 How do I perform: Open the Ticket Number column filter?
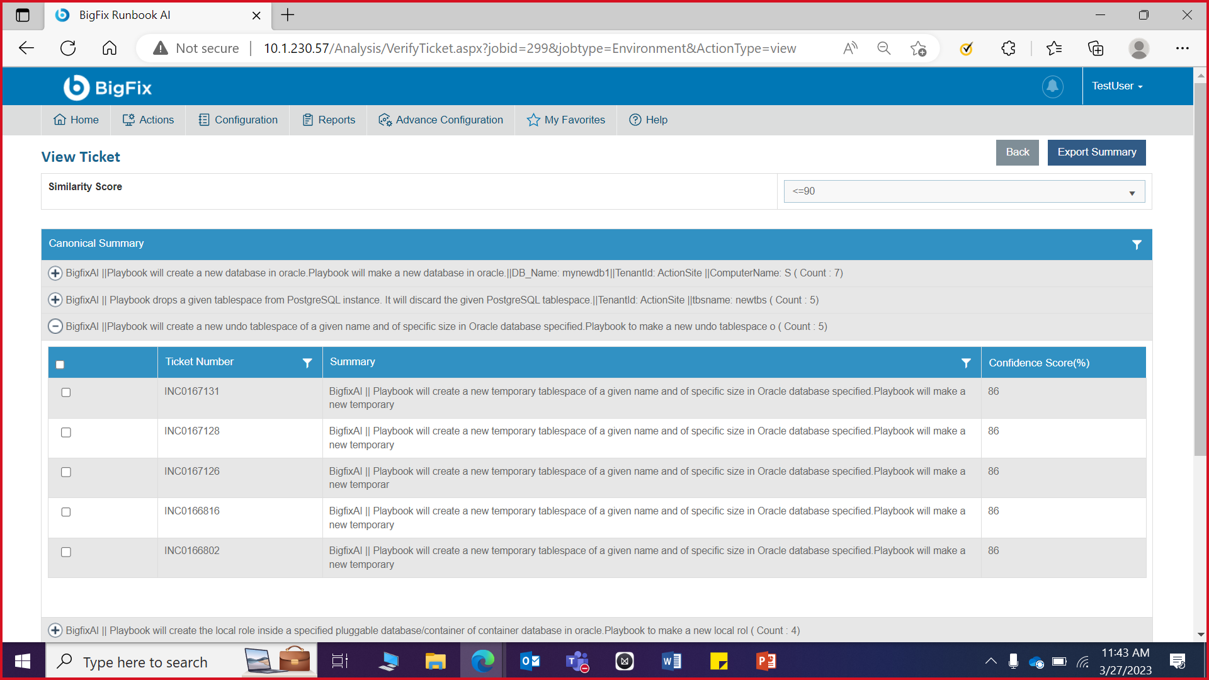click(307, 363)
